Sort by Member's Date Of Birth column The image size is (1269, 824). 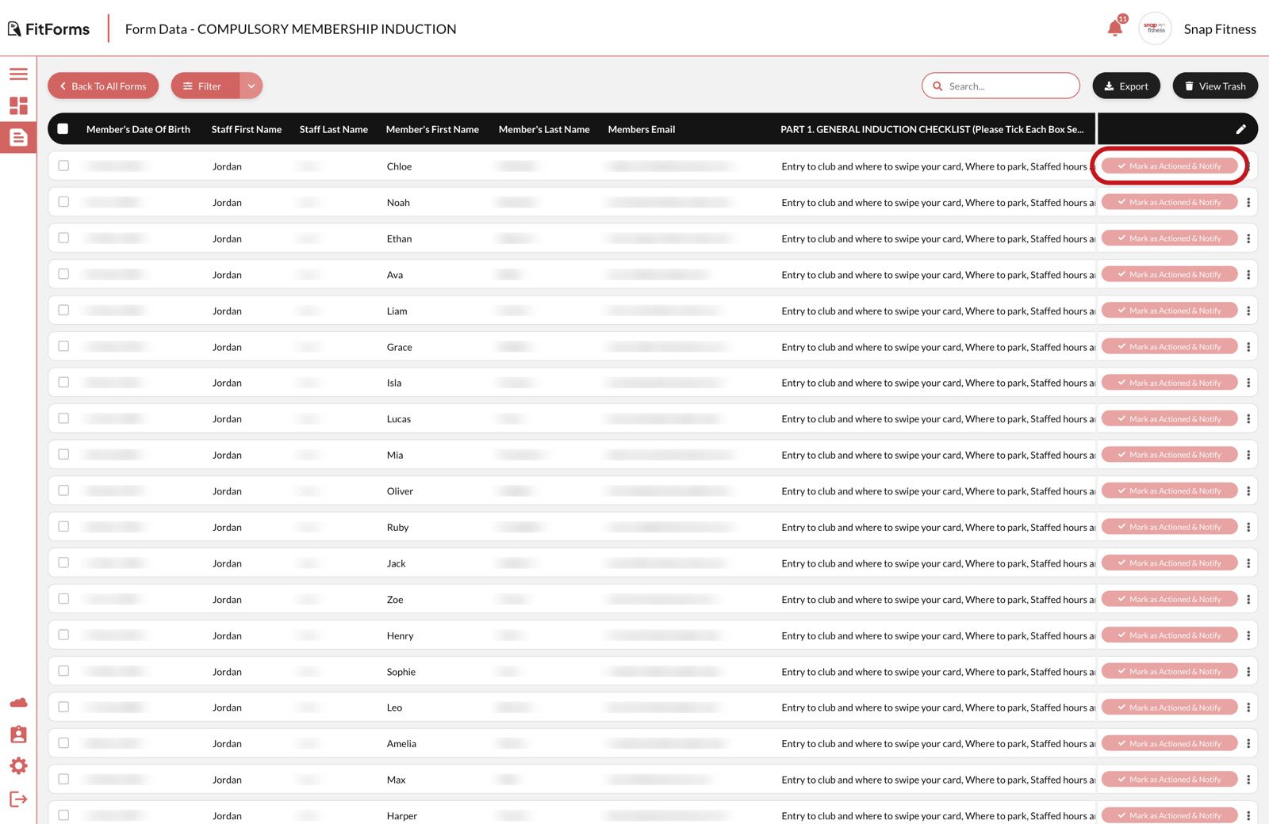[x=138, y=129]
